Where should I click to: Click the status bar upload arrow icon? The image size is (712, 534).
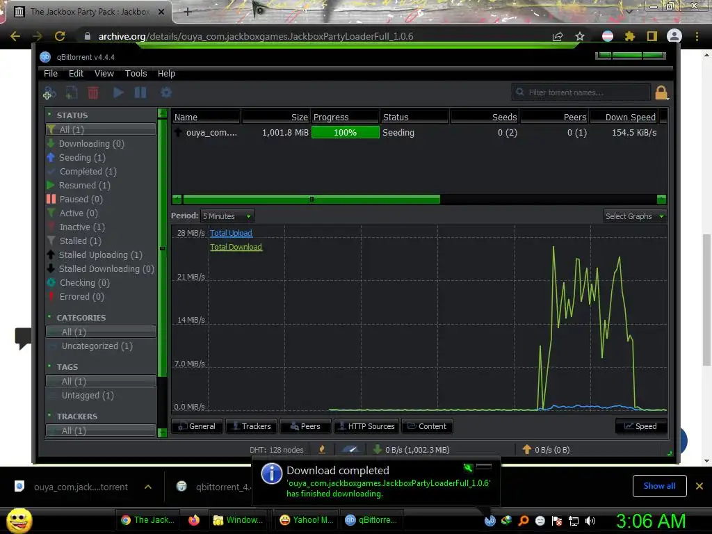(x=526, y=450)
